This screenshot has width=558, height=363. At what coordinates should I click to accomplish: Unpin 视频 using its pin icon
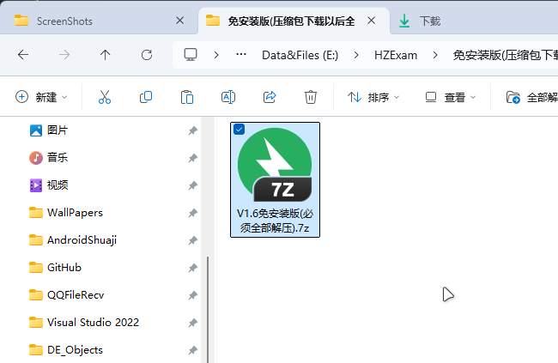click(x=192, y=185)
